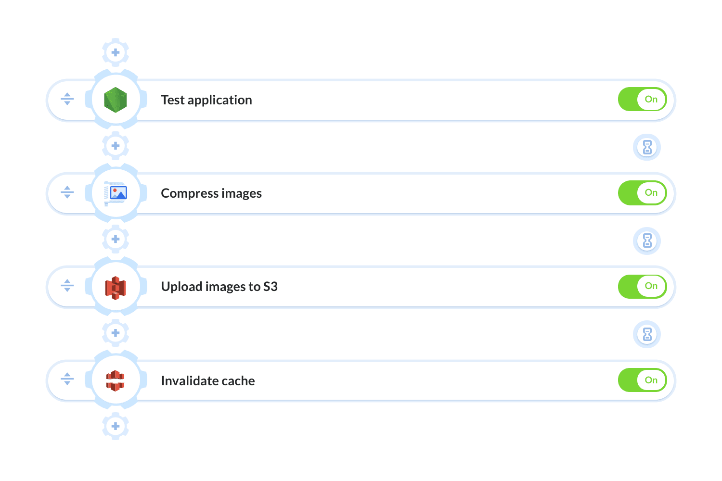Viewport: 722px width, 481px height.
Task: Click reorder arrows for Invalidate cache
Action: click(67, 379)
